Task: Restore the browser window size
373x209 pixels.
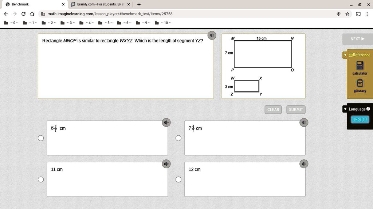Action: (360, 4)
